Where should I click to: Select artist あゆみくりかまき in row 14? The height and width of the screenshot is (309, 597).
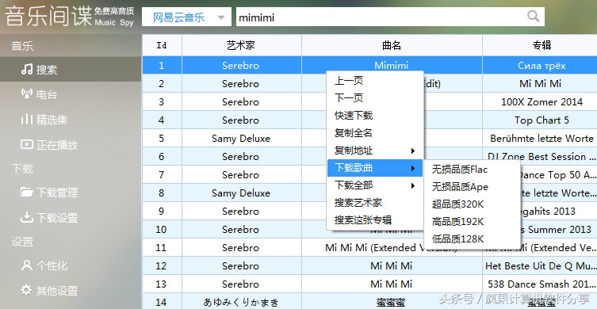point(241,302)
